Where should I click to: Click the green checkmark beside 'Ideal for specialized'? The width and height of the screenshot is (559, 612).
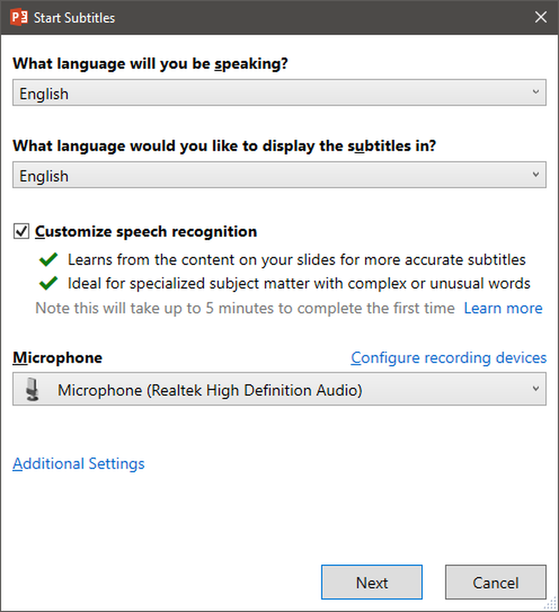(x=48, y=283)
